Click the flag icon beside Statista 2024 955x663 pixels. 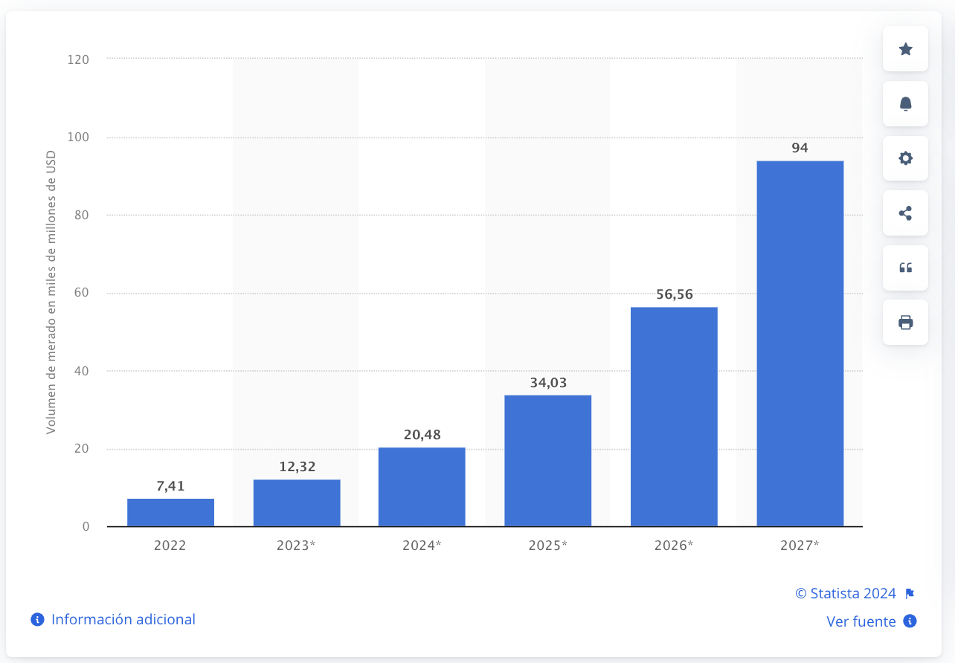pyautogui.click(x=910, y=593)
